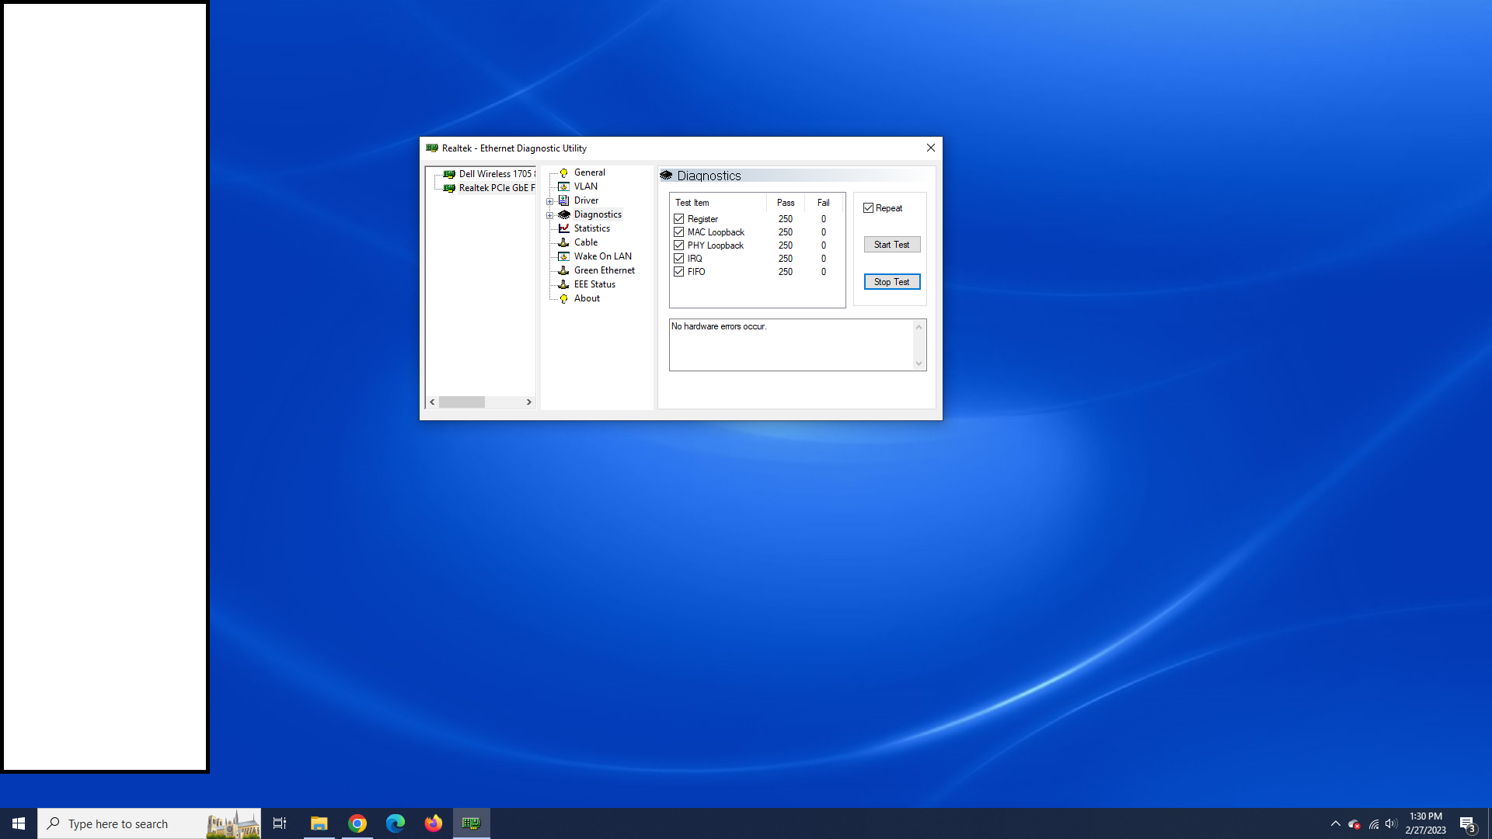
Task: Open the notifications action center
Action: pos(1467,823)
